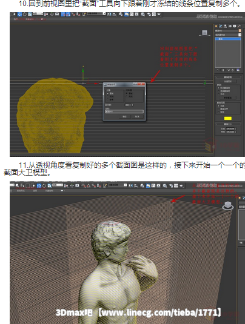Viewport: 245px width, 324px height.
Task: Switch to 对象绘制 ribbon tab in lower screenshot
Action: tap(49, 191)
